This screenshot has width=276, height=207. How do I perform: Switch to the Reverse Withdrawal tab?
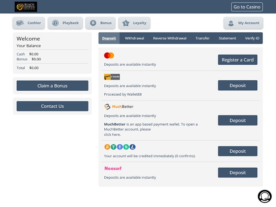click(170, 38)
